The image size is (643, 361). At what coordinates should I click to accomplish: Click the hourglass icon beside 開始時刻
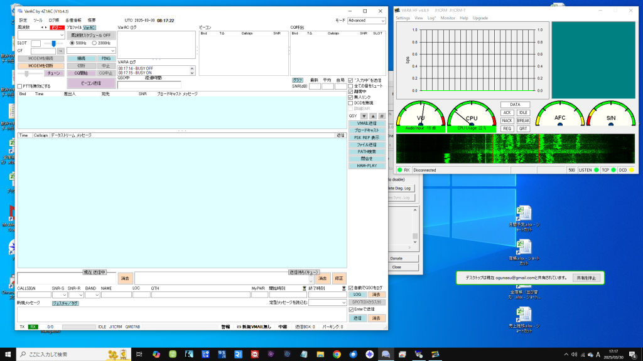[x=305, y=288]
